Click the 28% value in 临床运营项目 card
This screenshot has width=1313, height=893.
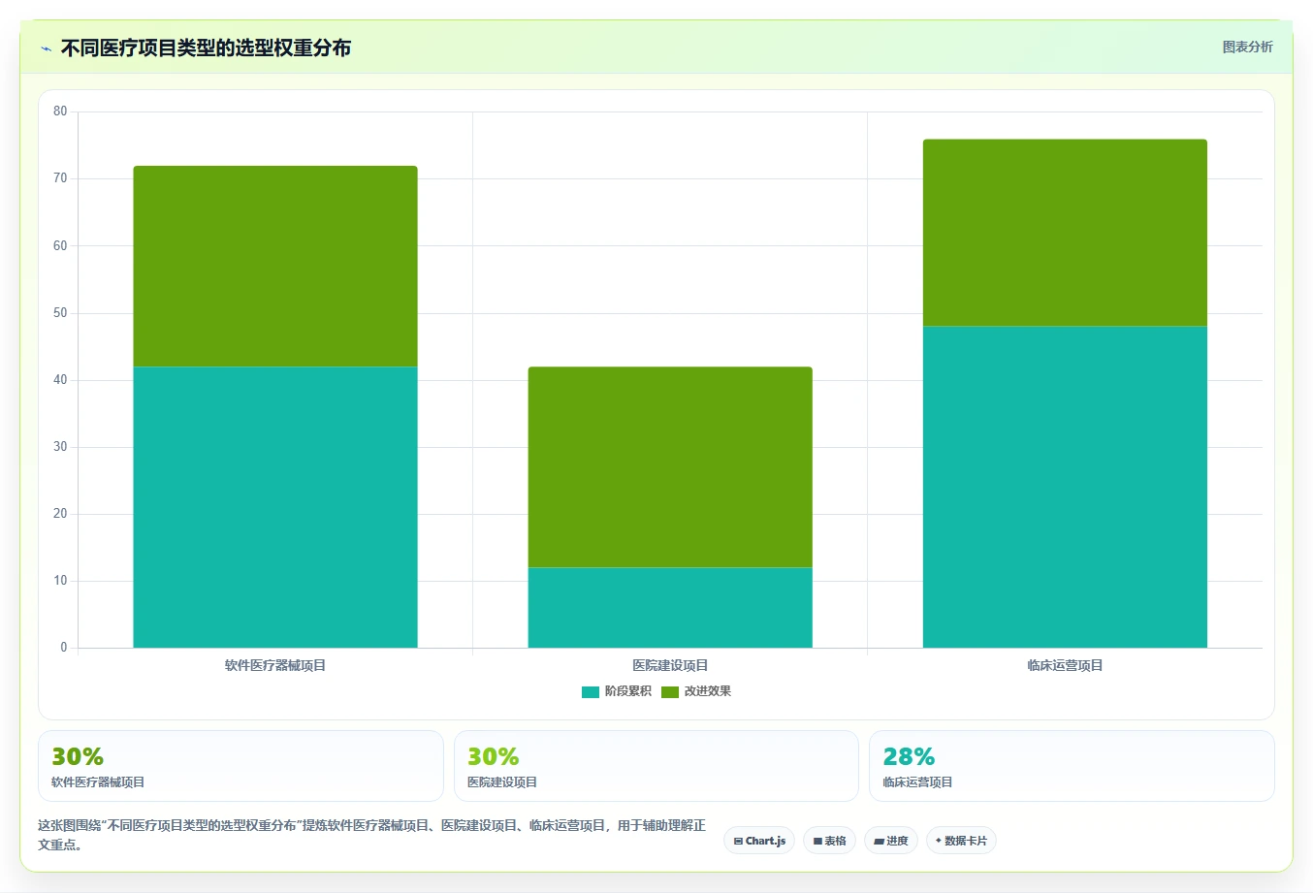click(x=909, y=756)
